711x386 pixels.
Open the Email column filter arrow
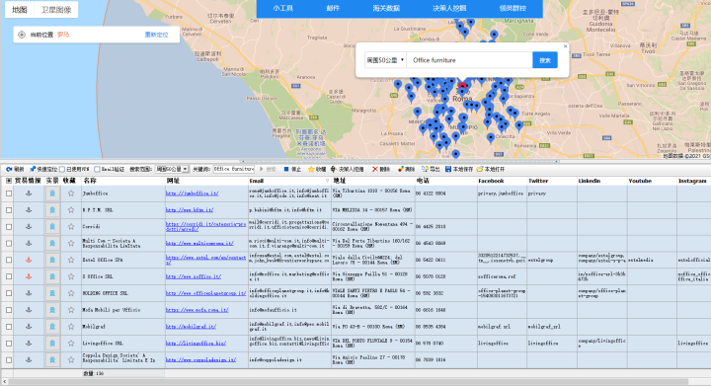(327, 181)
